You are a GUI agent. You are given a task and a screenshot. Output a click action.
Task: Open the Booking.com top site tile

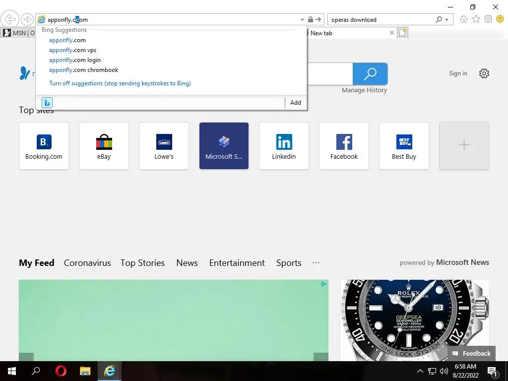coord(44,146)
